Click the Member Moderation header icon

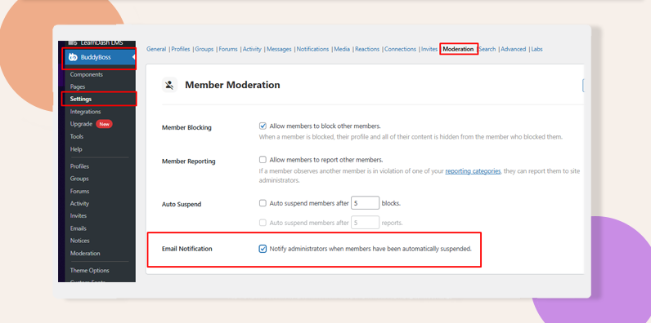(x=169, y=85)
